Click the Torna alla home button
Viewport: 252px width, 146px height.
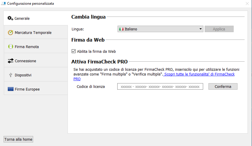[18, 139]
